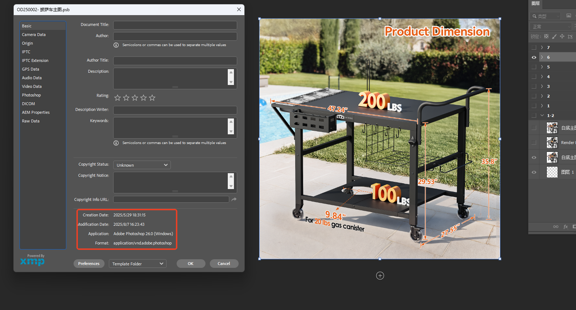Collapse the 1-2 layer group

pyautogui.click(x=542, y=116)
